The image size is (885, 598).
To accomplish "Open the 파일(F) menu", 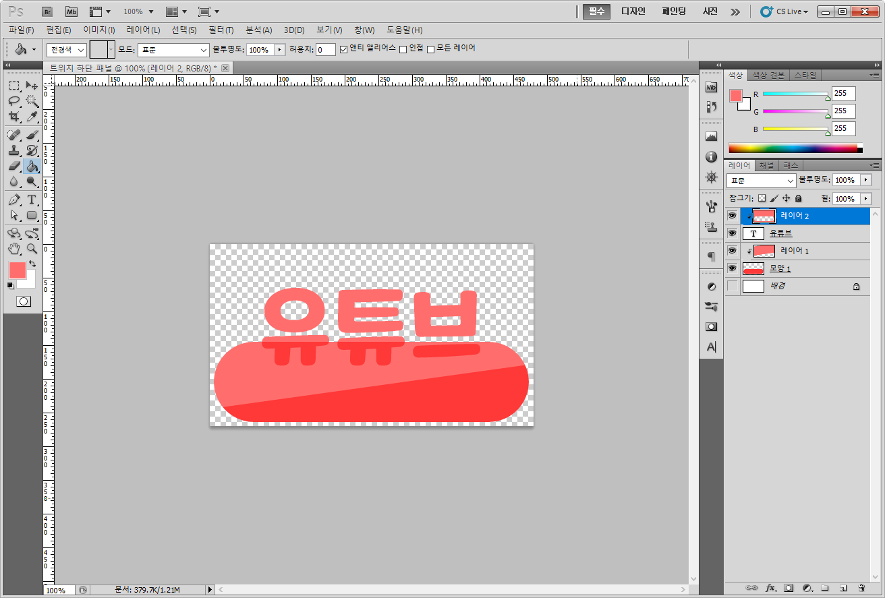I will (21, 30).
